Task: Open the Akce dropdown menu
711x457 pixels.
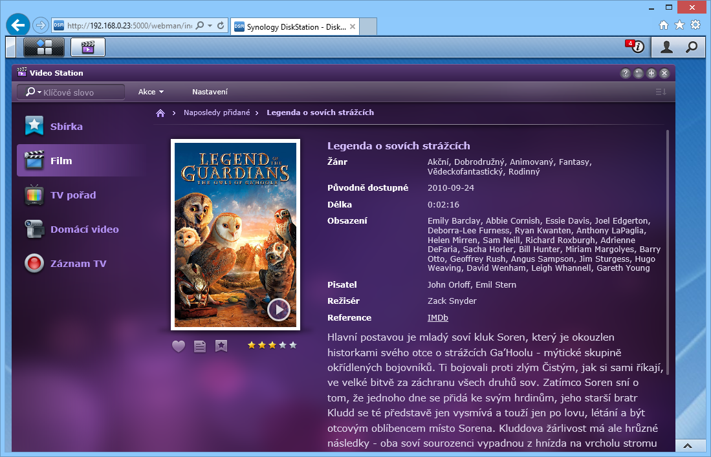Action: [x=151, y=92]
